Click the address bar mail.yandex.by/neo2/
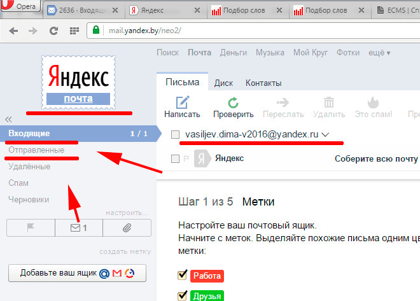Image resolution: width=420 pixels, height=301 pixels. pos(253,31)
